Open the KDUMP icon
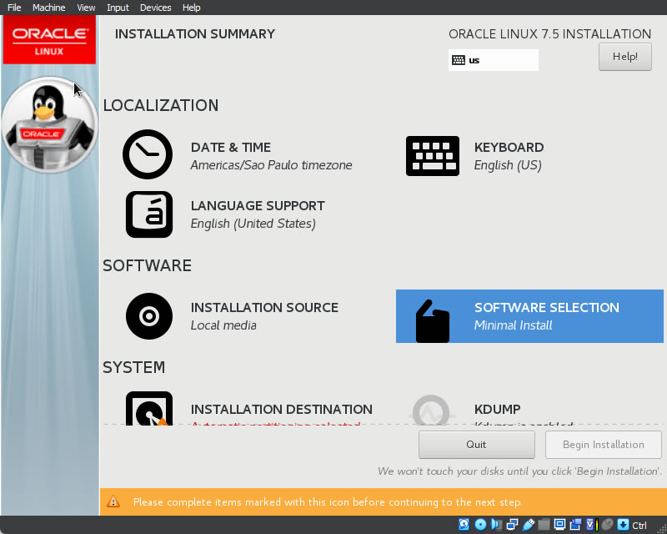This screenshot has height=534, width=667. tap(431, 410)
